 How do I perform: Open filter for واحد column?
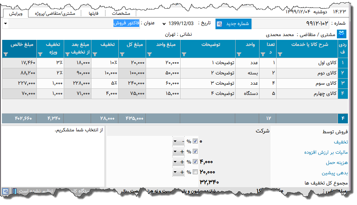pos(239,54)
